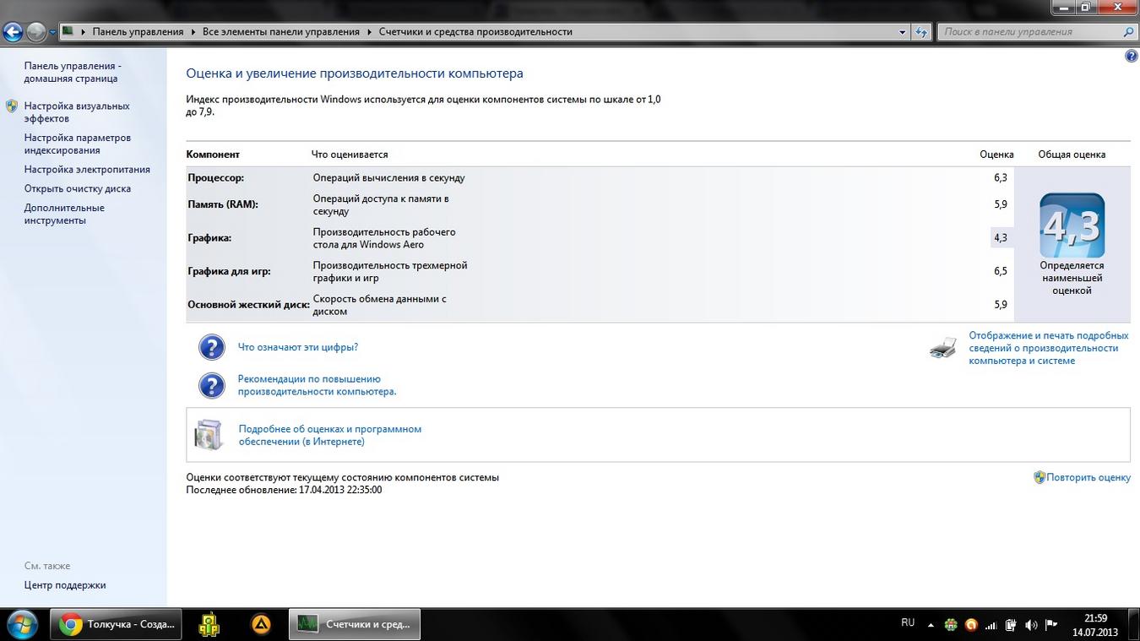
Task: Open 'Панель управления - домашняя страница' link
Action: coord(73,72)
